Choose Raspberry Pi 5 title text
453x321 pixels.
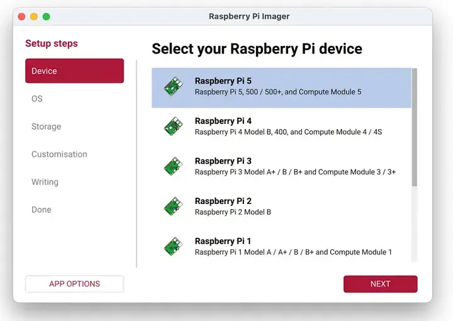coord(223,81)
